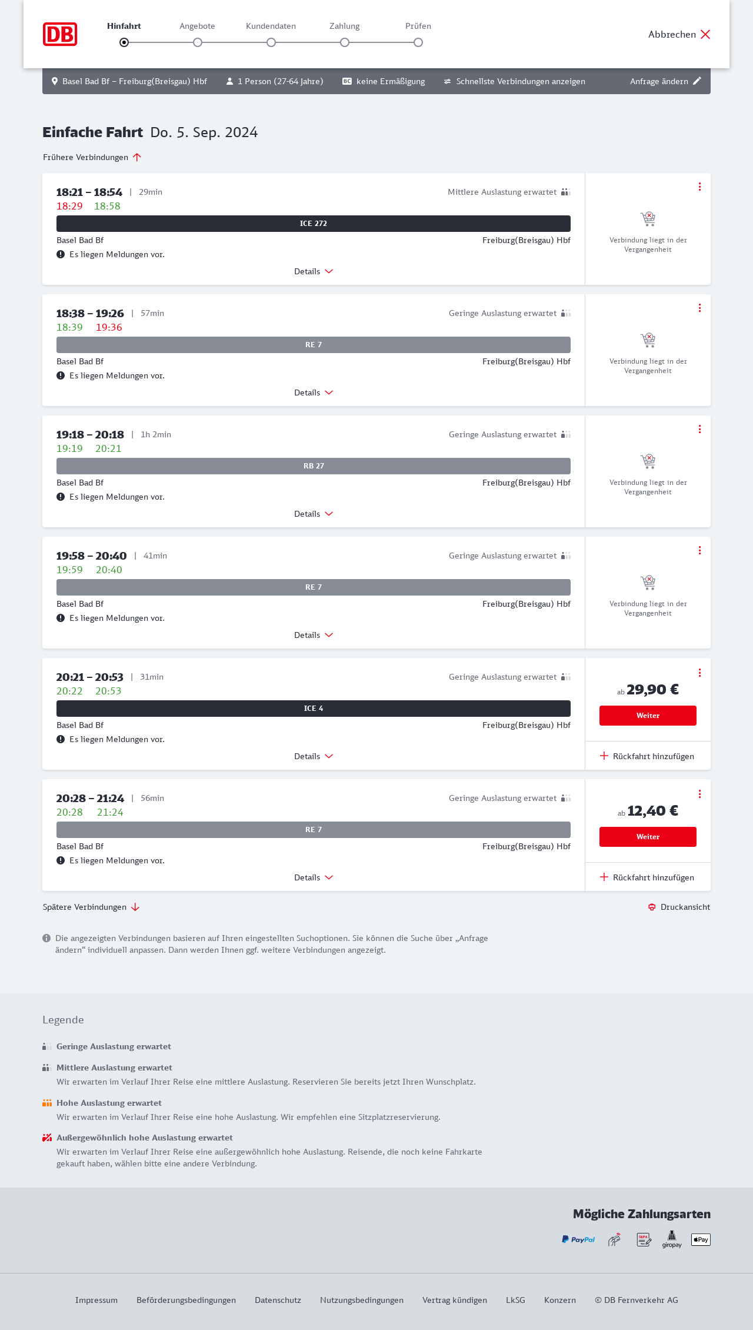Click the plus icon for ICE 4 Rückfahrt
This screenshot has height=1330, width=753.
coord(604,756)
